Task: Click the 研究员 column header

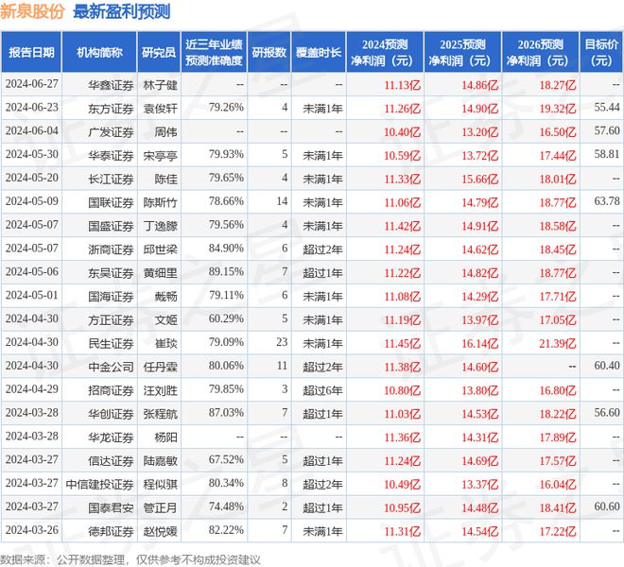Action: tap(159, 52)
